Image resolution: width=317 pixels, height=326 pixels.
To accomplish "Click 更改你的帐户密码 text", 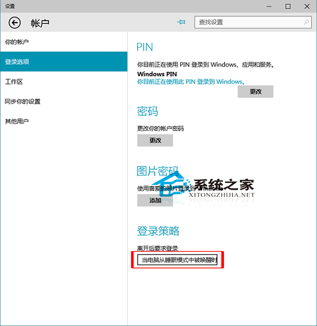I will click(x=160, y=128).
